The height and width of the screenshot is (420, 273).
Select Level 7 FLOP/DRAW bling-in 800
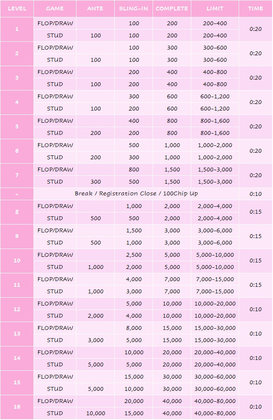coord(133,170)
